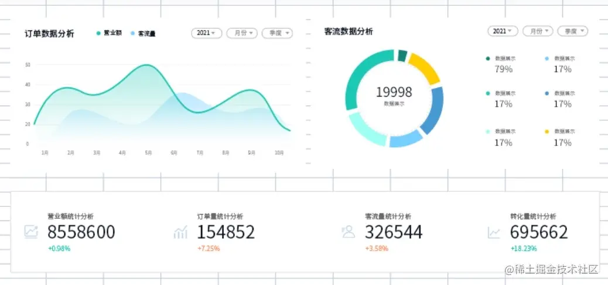
Task: Select the yellow donut chart segment
Action: 425,67
